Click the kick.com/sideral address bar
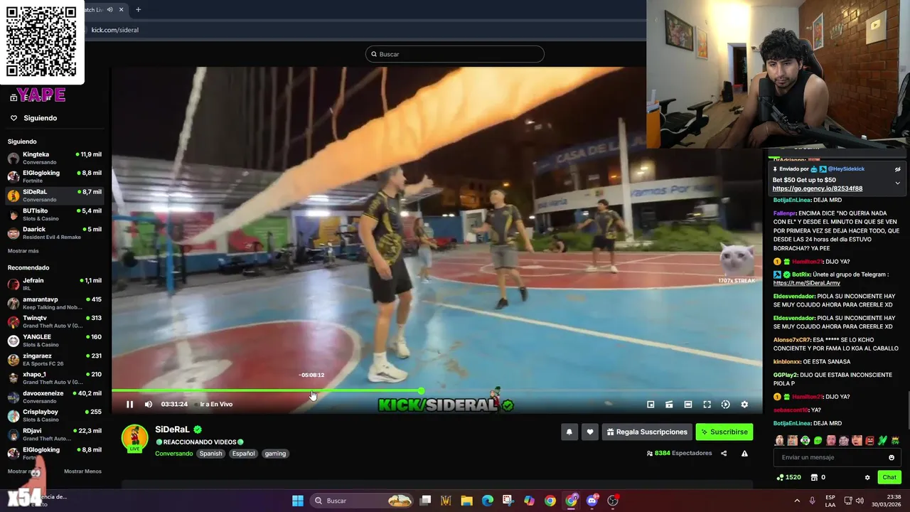Viewport: 910px width, 512px height. tap(114, 30)
